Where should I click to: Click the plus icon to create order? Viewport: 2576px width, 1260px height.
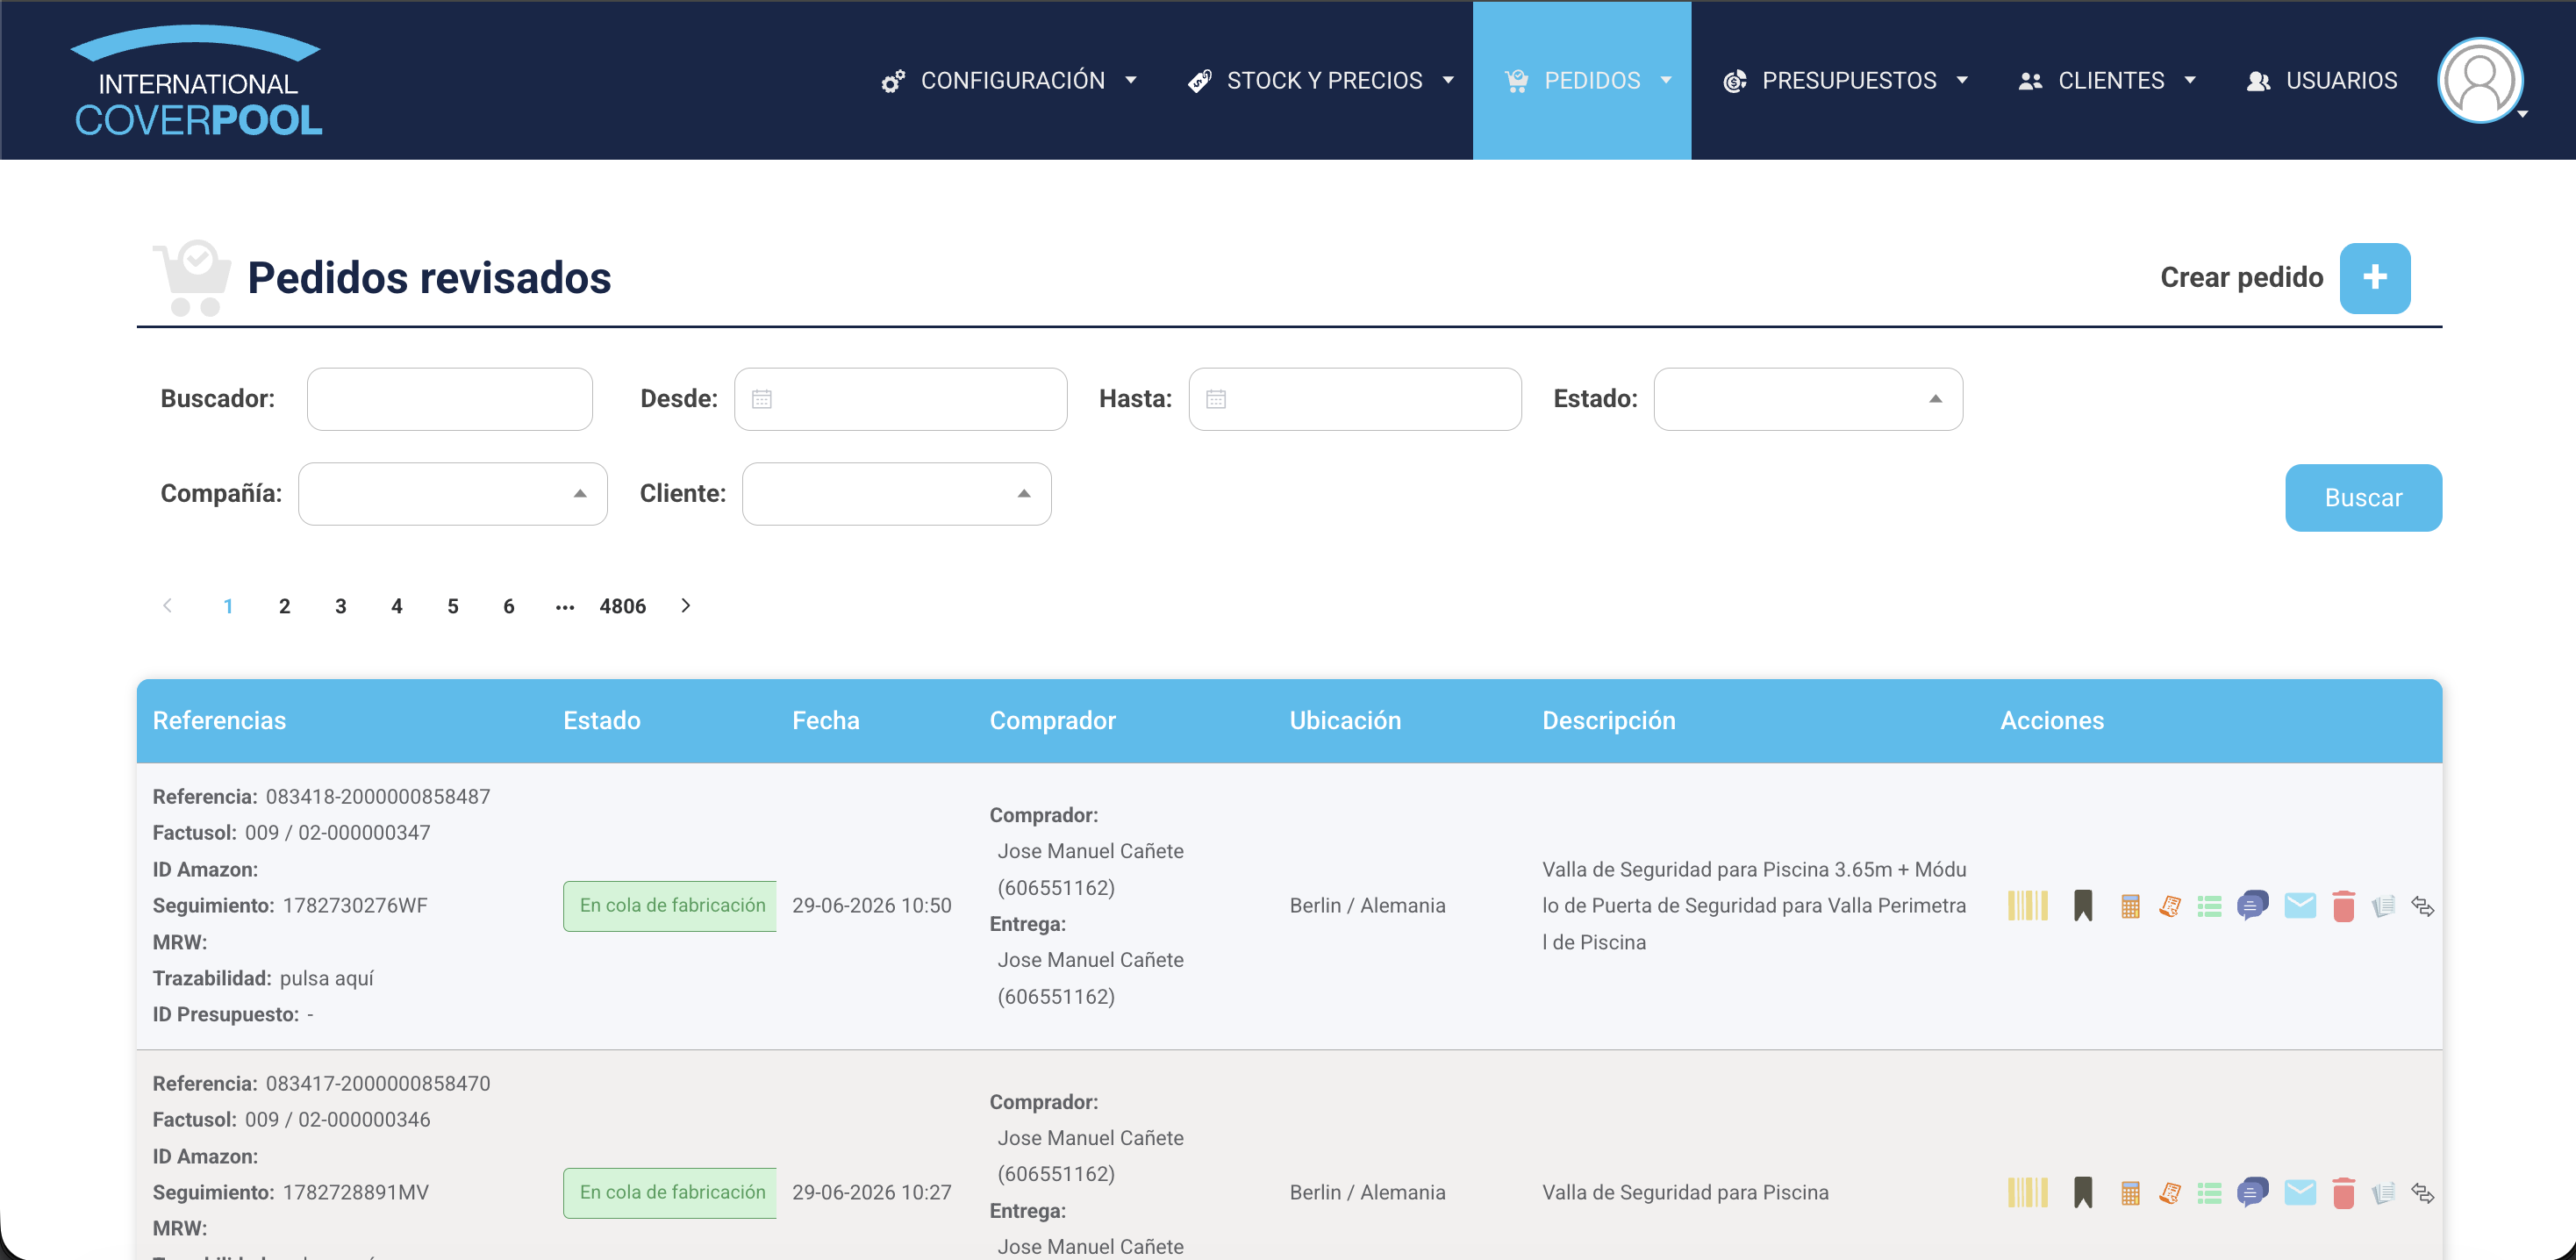(x=2375, y=278)
